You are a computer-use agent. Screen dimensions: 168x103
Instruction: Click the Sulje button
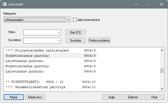pos(112,97)
